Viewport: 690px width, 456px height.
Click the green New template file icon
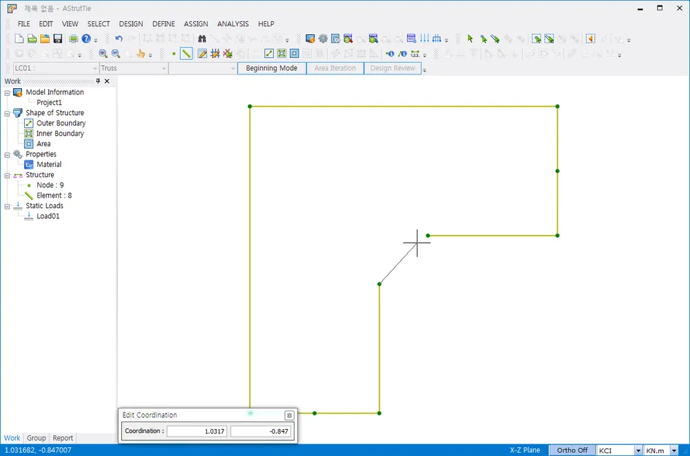[x=32, y=39]
